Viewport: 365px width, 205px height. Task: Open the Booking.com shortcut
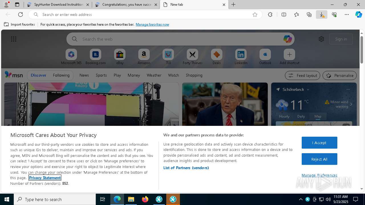(x=96, y=57)
